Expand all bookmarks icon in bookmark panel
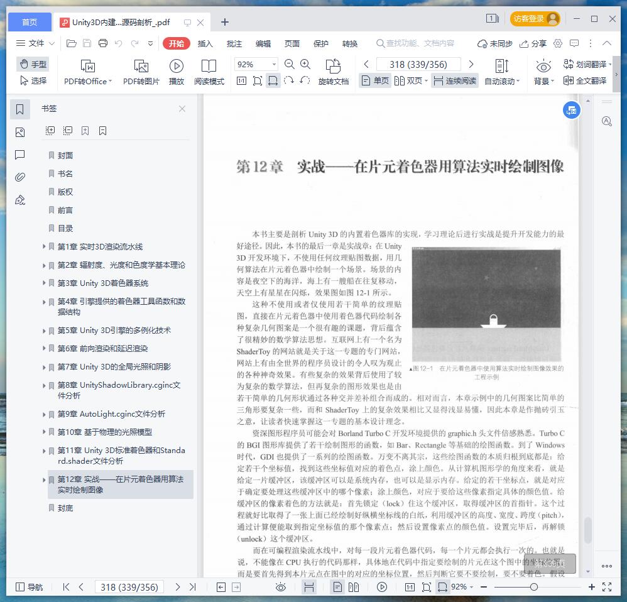 tap(50, 131)
